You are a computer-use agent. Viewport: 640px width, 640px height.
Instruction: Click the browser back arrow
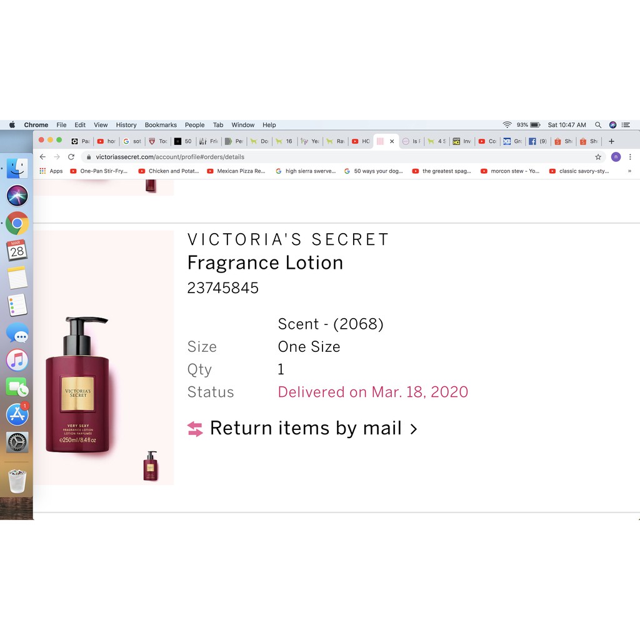tap(42, 157)
